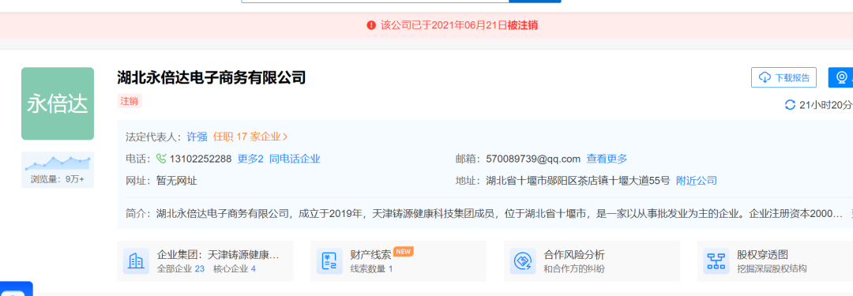Image resolution: width=853 pixels, height=296 pixels.
Task: Click the building icon on 企业集团 card
Action: (x=136, y=261)
